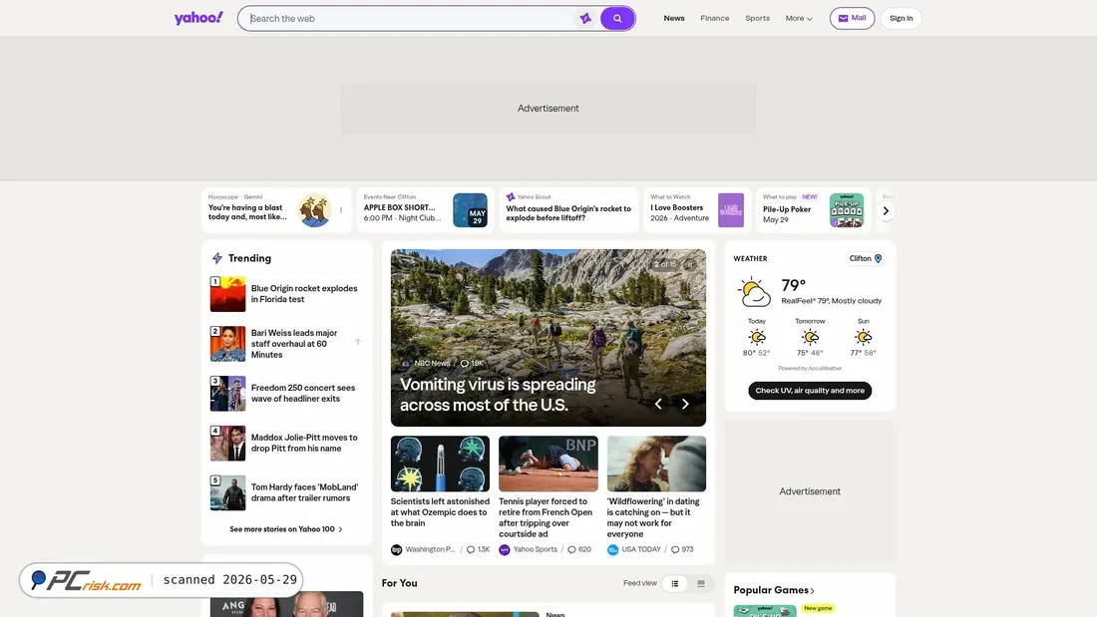The height and width of the screenshot is (617, 1097).
Task: Open 'Wildflowering' in dating article
Action: 653,517
